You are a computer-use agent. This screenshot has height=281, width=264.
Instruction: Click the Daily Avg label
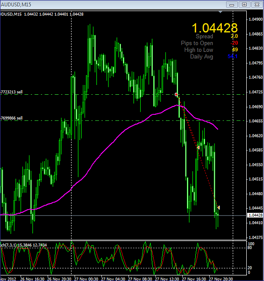(201, 56)
